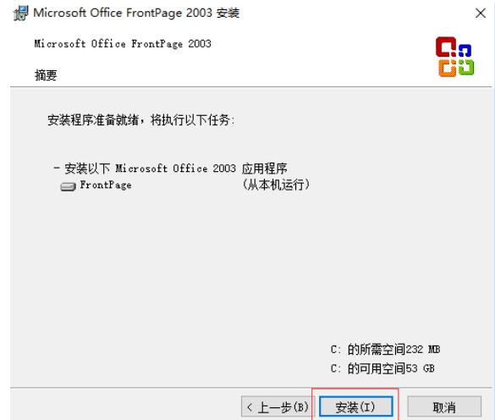The height and width of the screenshot is (420, 495).
Task: Click the (从本机运行) status text
Action: [x=276, y=185]
